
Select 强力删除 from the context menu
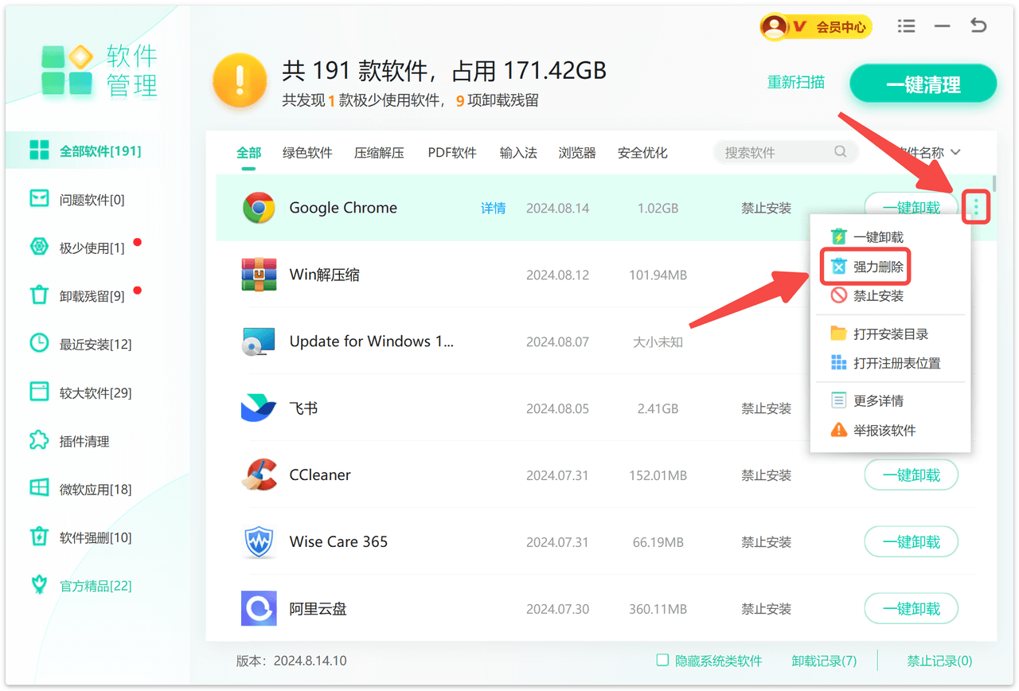click(x=877, y=267)
